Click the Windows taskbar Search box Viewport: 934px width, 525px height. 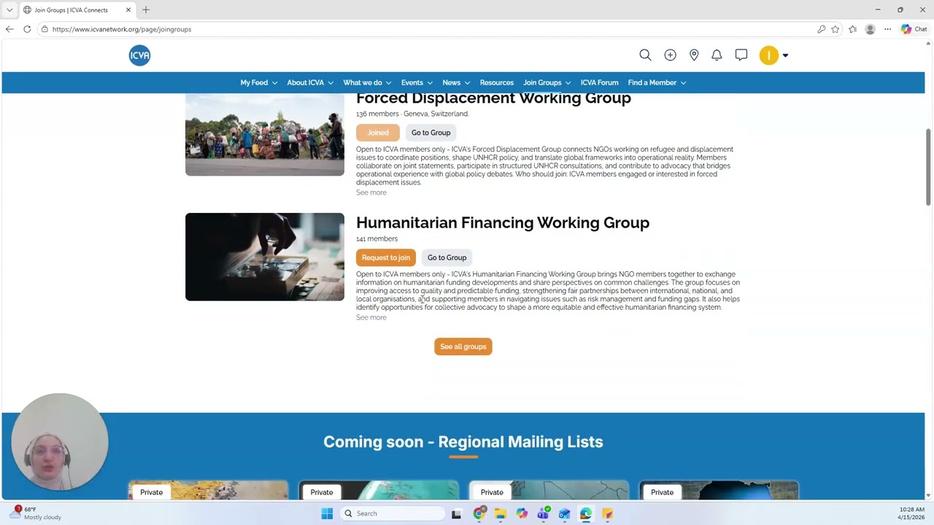[x=393, y=513]
